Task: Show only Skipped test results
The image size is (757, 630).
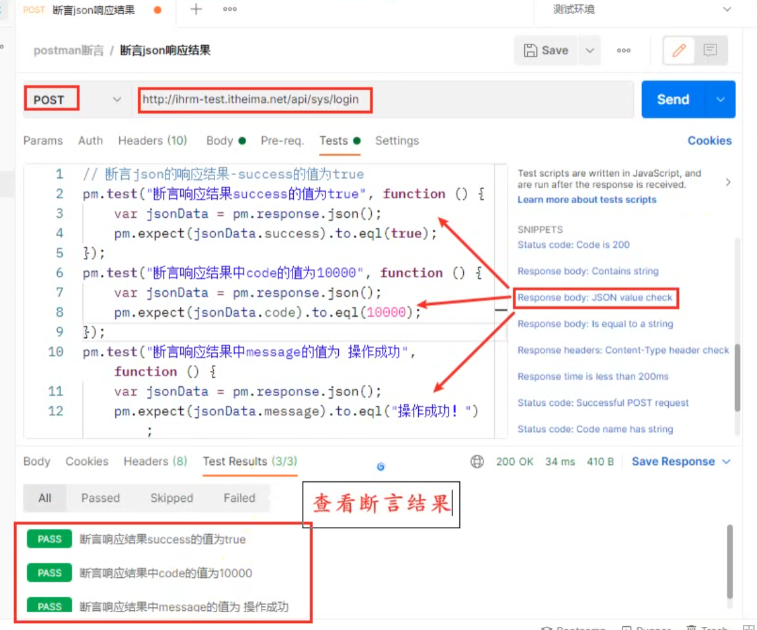Action: [171, 499]
